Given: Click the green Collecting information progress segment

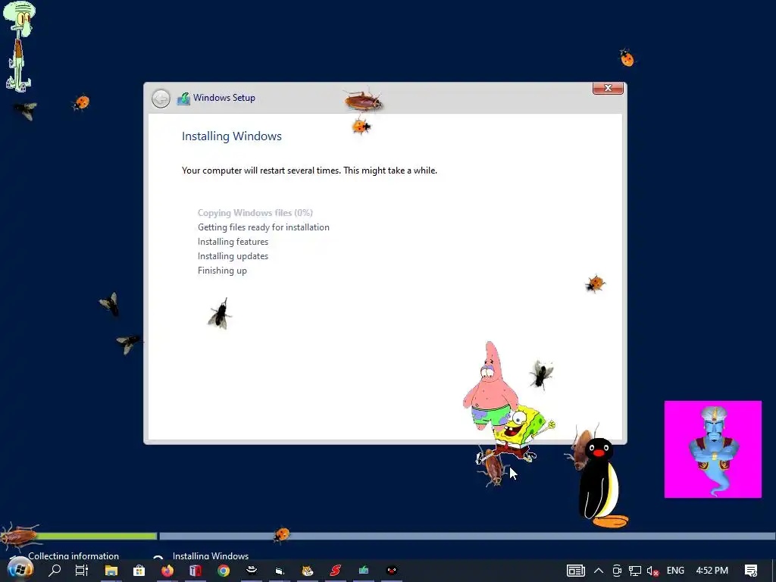Looking at the screenshot, I should 96,536.
